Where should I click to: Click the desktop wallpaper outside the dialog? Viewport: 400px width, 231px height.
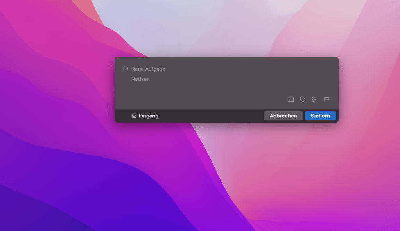click(59, 176)
